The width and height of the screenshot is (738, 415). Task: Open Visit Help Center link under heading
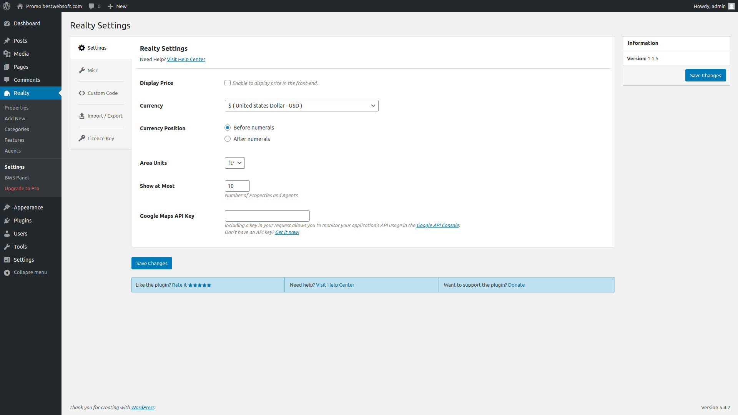pos(186,59)
